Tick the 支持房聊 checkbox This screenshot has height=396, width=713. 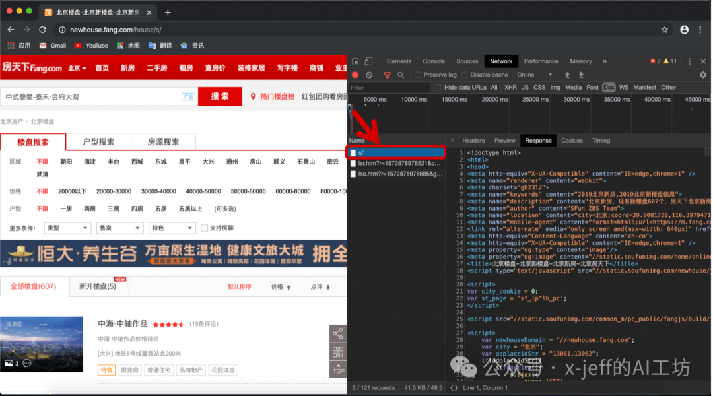point(204,228)
